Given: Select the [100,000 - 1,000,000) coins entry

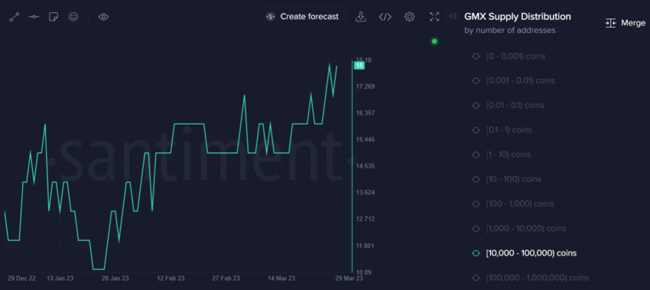Looking at the screenshot, I should [x=530, y=278].
